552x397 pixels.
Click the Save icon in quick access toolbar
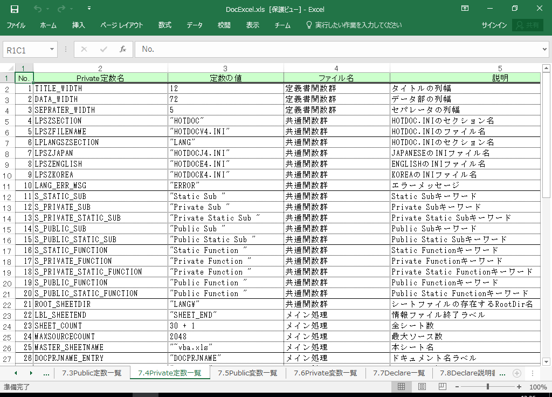[15, 9]
